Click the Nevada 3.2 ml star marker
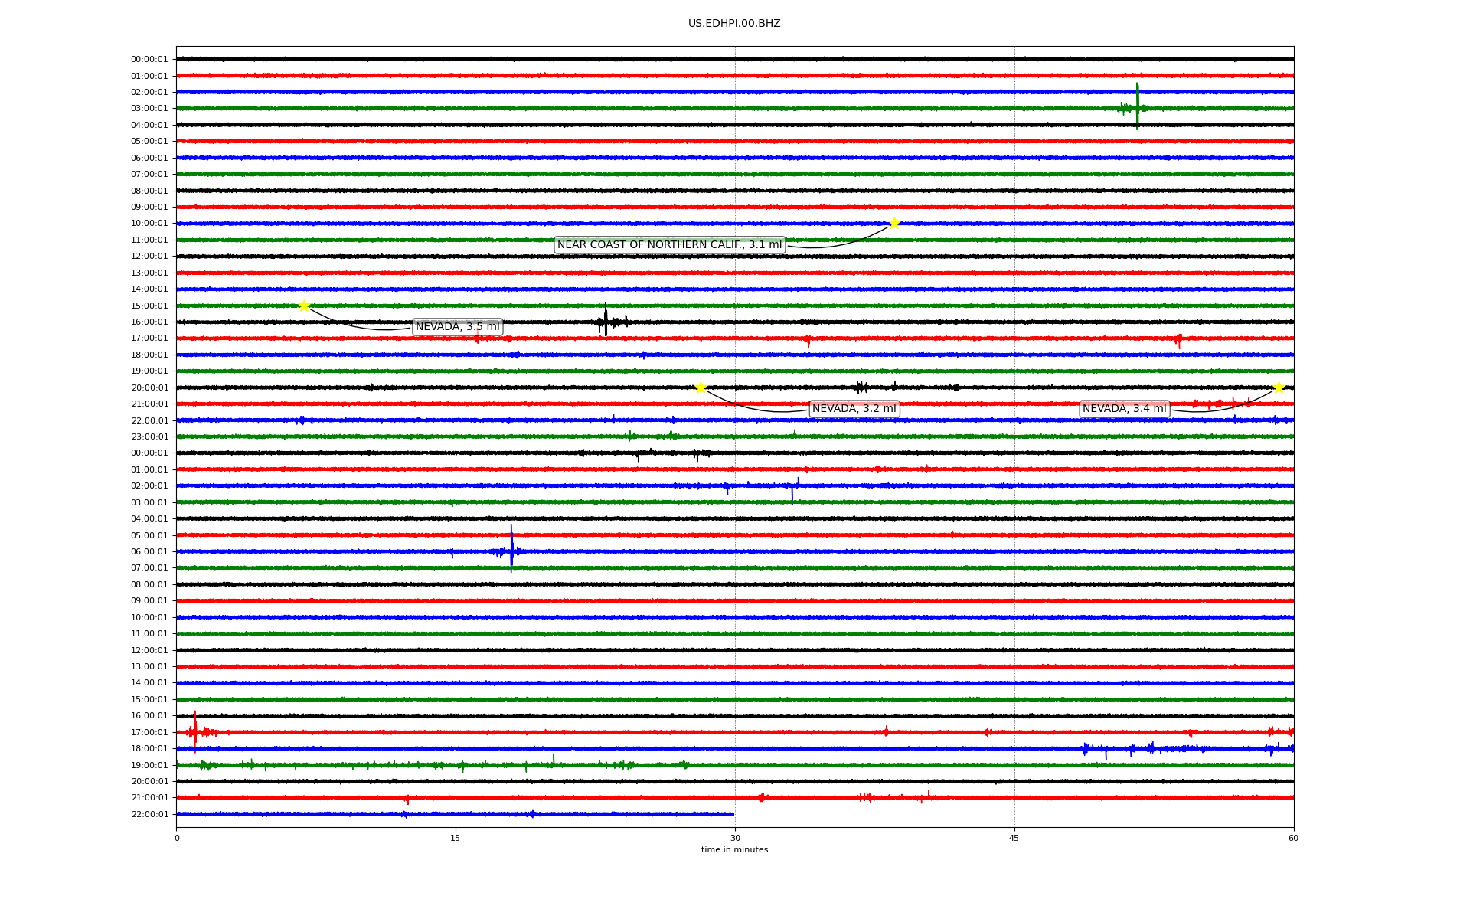This screenshot has width=1470, height=919. pyautogui.click(x=701, y=388)
